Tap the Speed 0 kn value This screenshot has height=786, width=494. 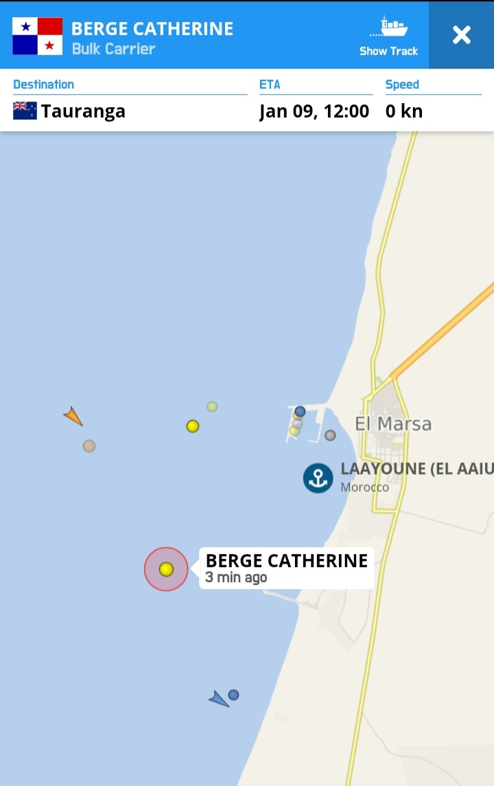click(x=404, y=111)
